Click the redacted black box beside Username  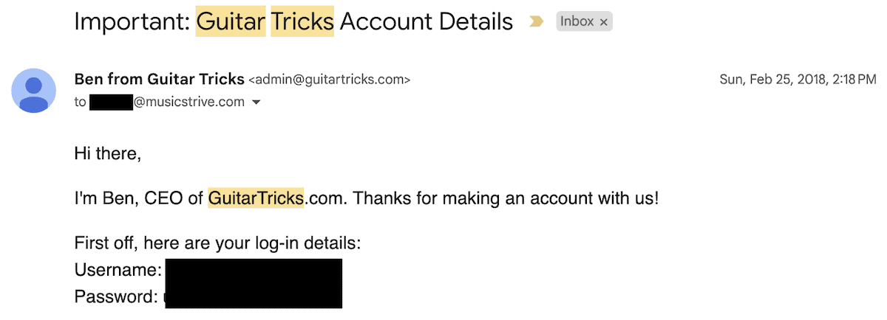click(x=253, y=273)
